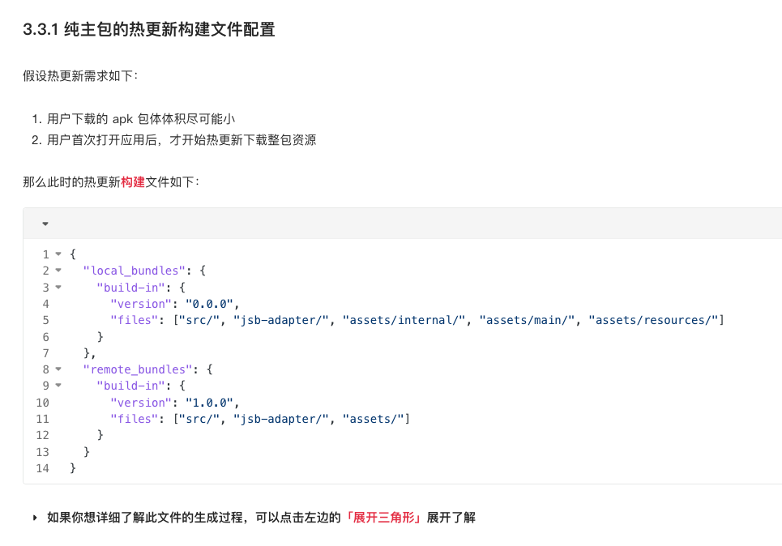Fold the "local_bundles" block arrow
782x546 pixels.
[58, 271]
